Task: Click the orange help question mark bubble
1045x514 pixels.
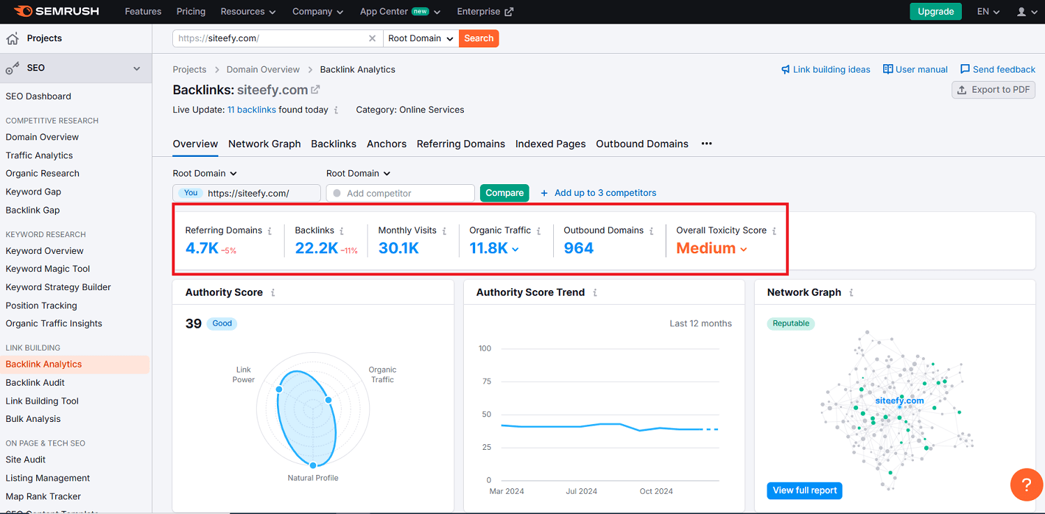Action: click(1026, 484)
